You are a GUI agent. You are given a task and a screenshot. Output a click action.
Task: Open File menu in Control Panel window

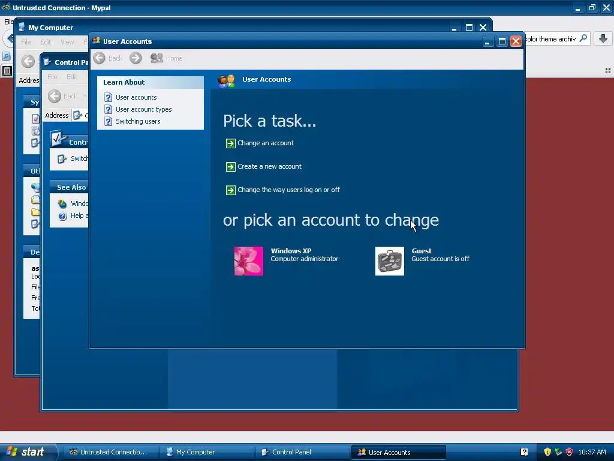52,77
